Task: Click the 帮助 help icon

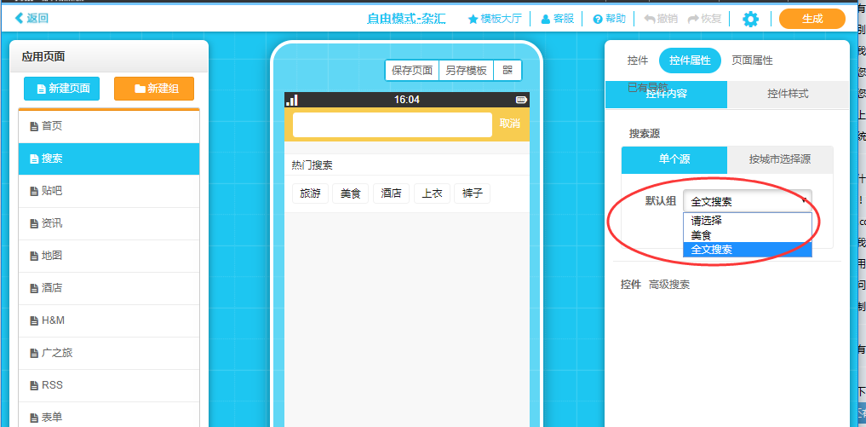Action: tap(609, 19)
